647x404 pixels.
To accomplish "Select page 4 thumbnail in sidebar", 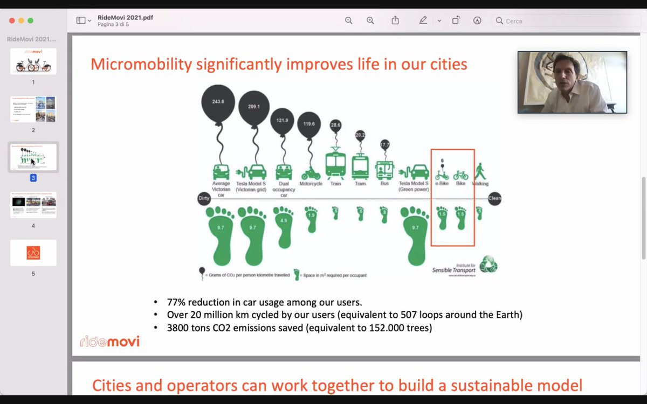I will [33, 205].
